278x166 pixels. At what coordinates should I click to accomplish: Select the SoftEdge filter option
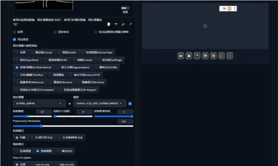[x=110, y=60]
